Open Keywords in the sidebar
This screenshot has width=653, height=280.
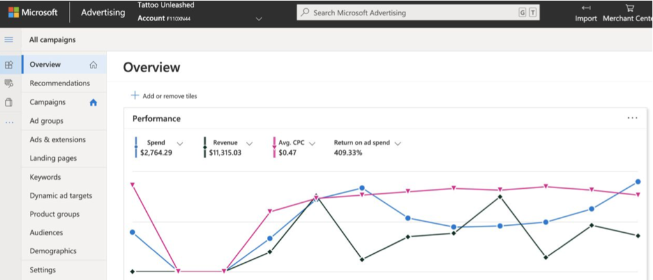click(x=45, y=177)
